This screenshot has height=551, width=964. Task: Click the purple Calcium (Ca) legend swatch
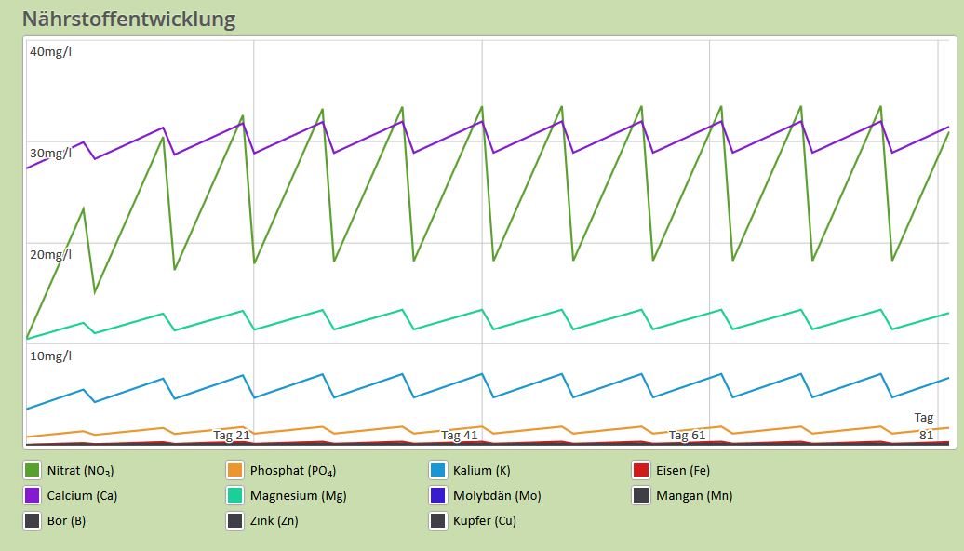[x=33, y=495]
